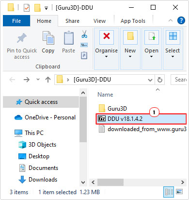Click the Name column header
Viewport: 189px width, 200px height.
pyautogui.click(x=105, y=95)
